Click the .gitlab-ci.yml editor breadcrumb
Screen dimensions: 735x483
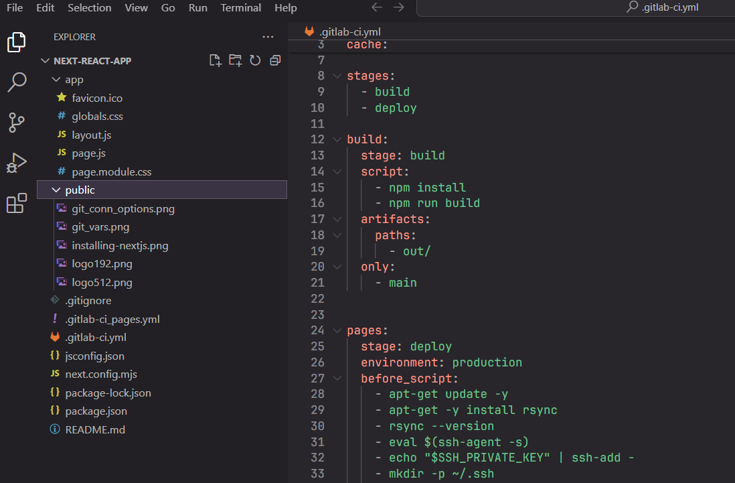(x=349, y=32)
